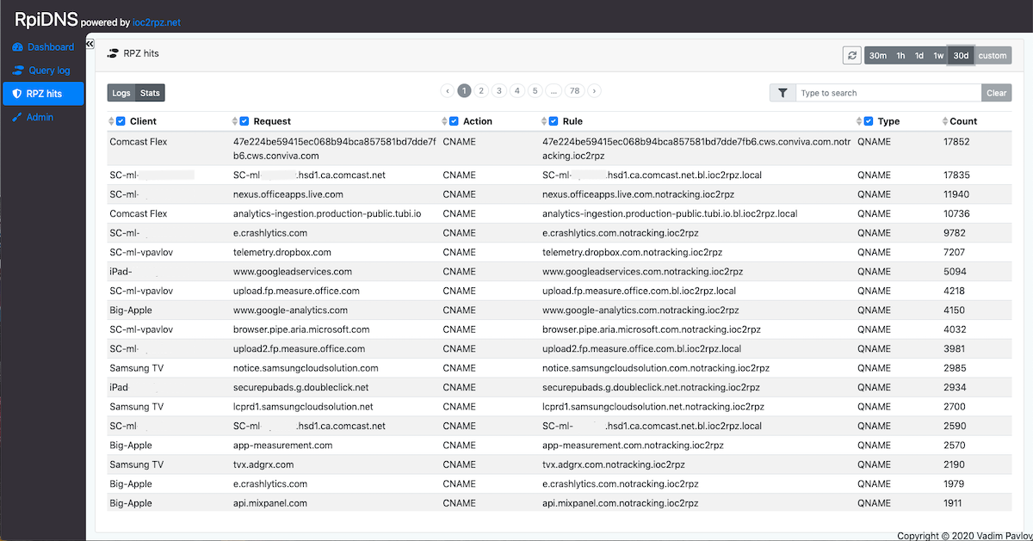Image resolution: width=1033 pixels, height=541 pixels.
Task: Toggle the Type column checkbox
Action: click(x=869, y=121)
